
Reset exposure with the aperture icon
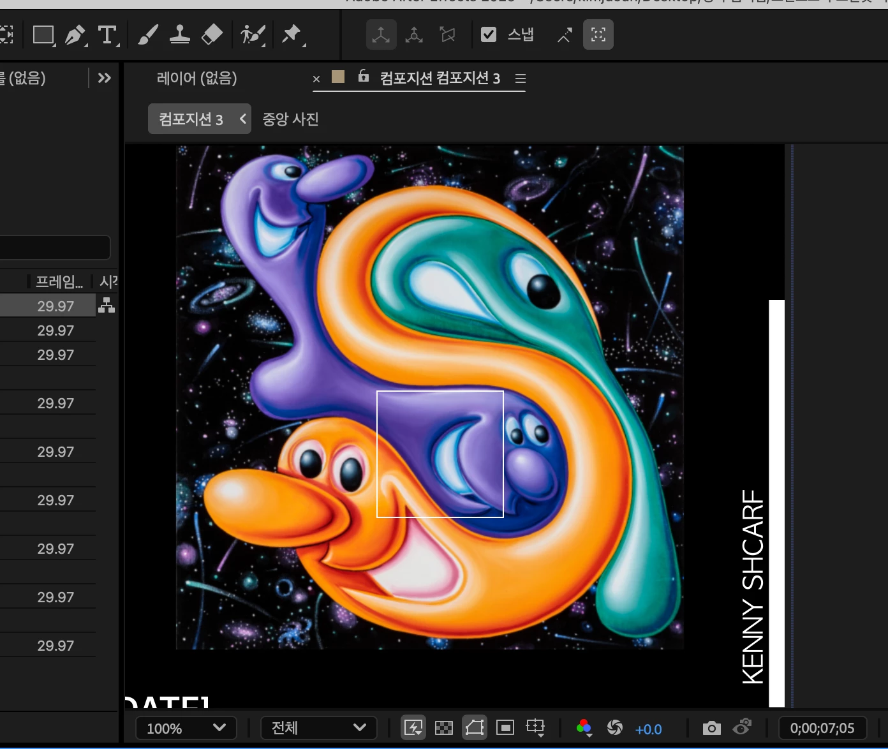[615, 728]
